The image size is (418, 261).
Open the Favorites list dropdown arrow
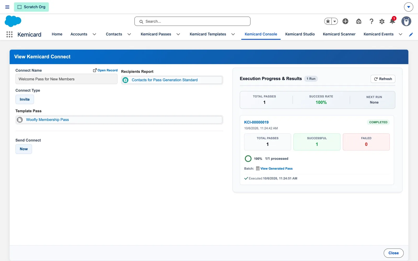[335, 21]
